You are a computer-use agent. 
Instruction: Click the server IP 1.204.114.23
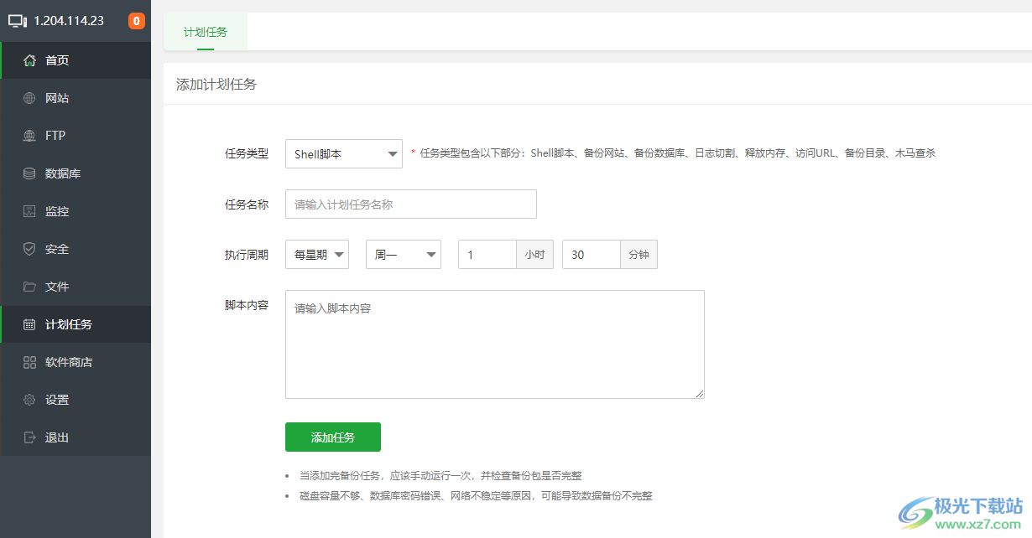(69, 21)
